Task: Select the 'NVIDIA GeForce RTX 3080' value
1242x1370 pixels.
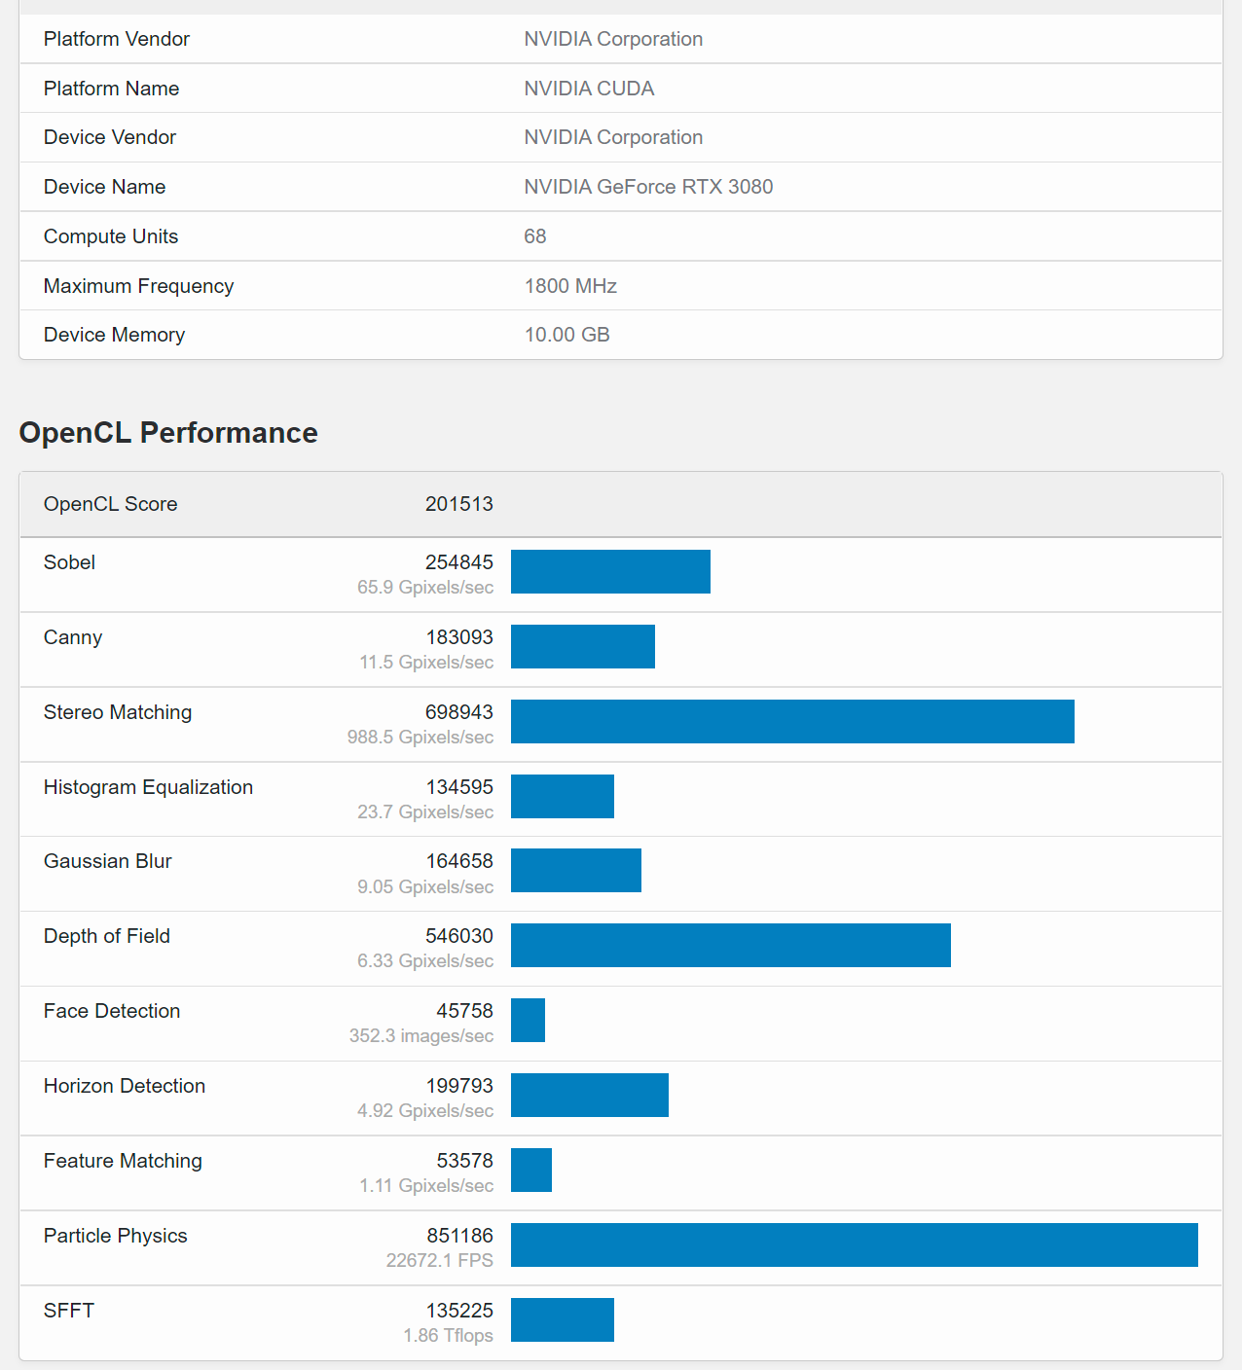Action: tap(648, 187)
